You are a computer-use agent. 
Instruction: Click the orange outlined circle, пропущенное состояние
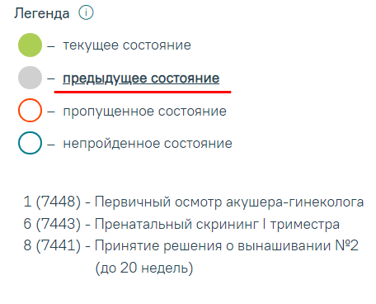(x=30, y=110)
